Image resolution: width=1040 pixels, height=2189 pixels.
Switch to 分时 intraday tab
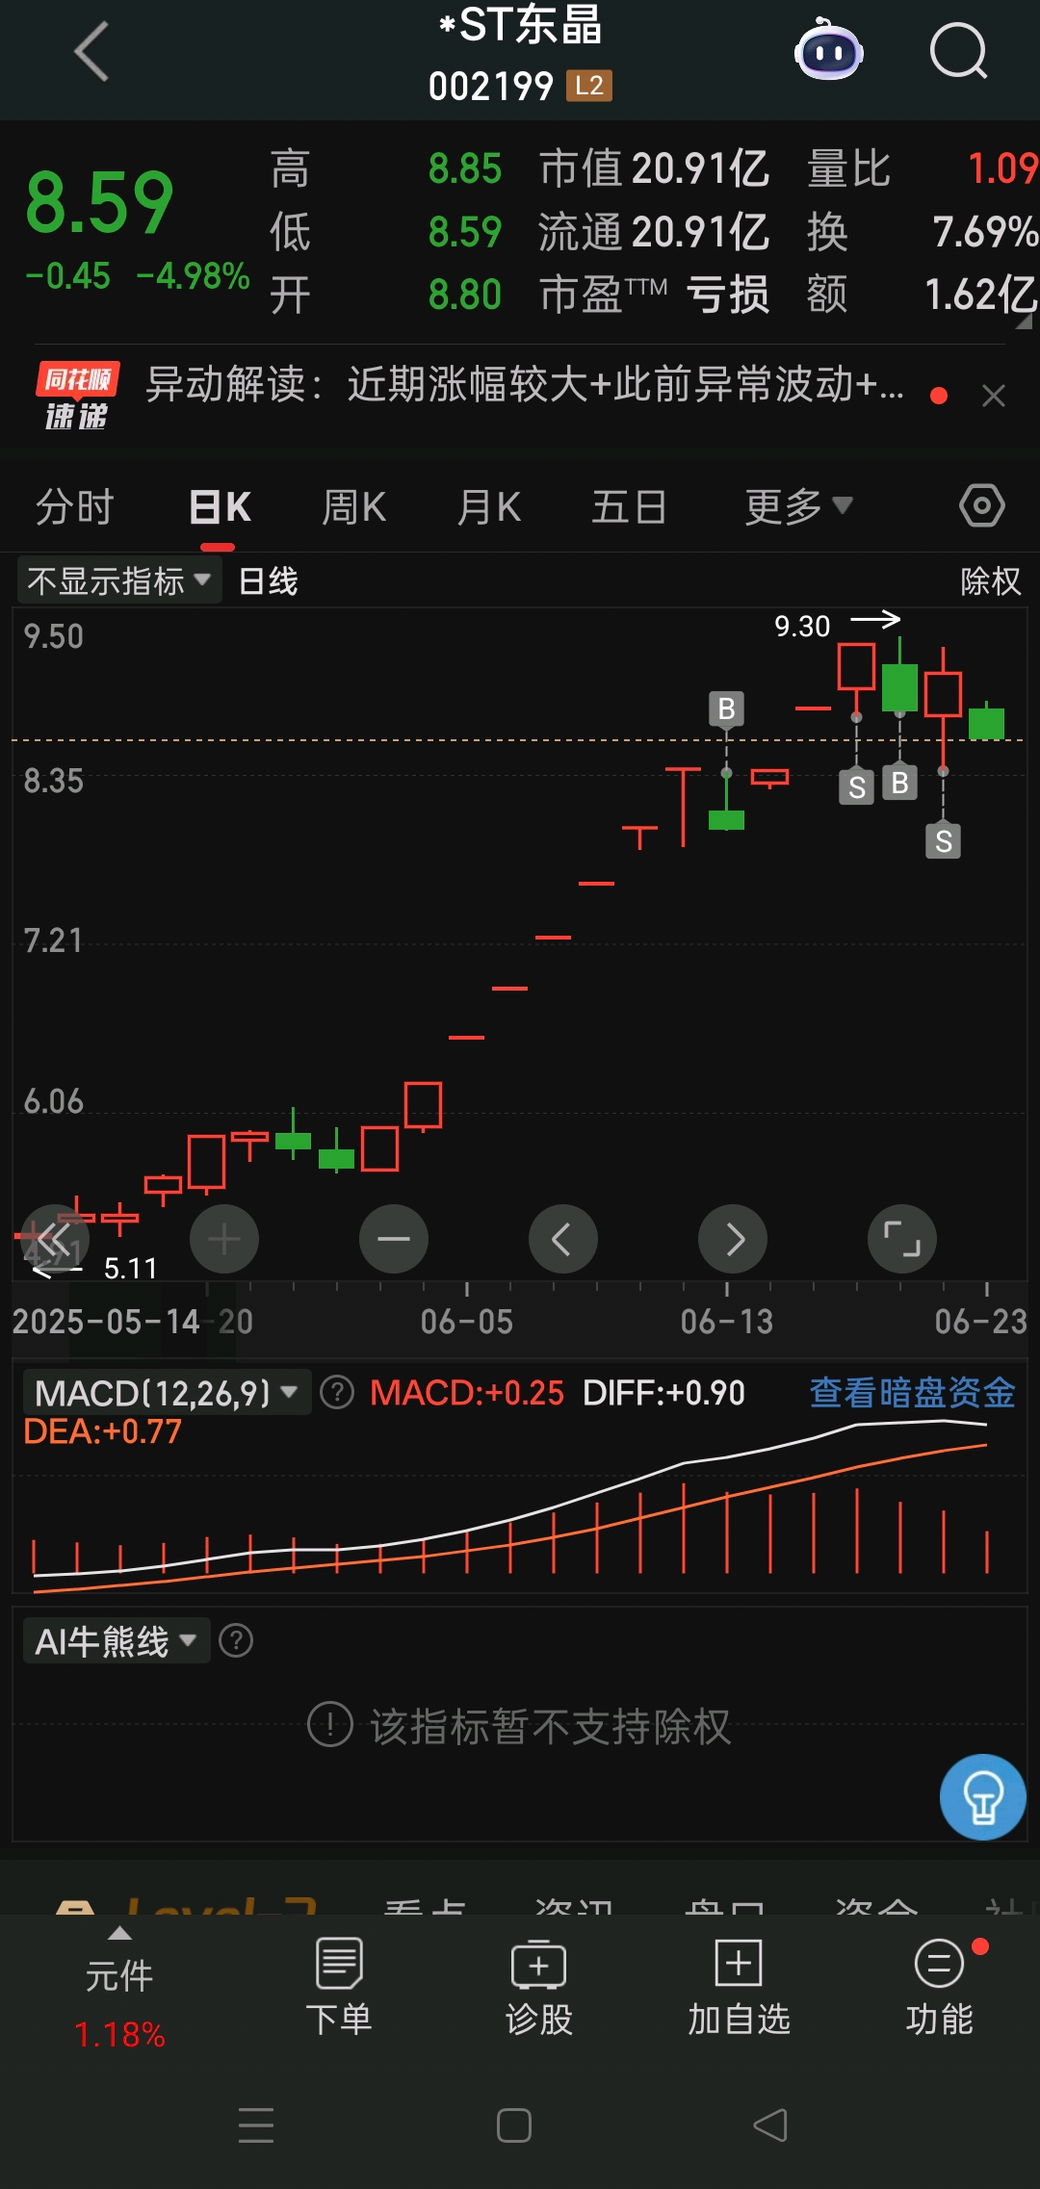pos(75,506)
